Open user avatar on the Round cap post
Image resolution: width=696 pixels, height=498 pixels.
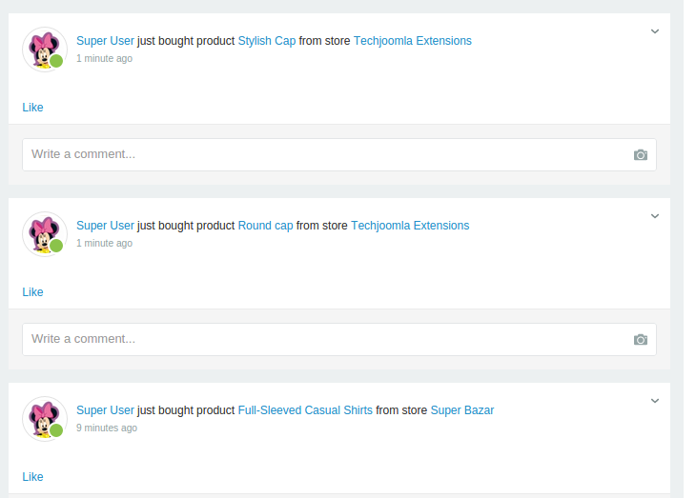pyautogui.click(x=44, y=233)
